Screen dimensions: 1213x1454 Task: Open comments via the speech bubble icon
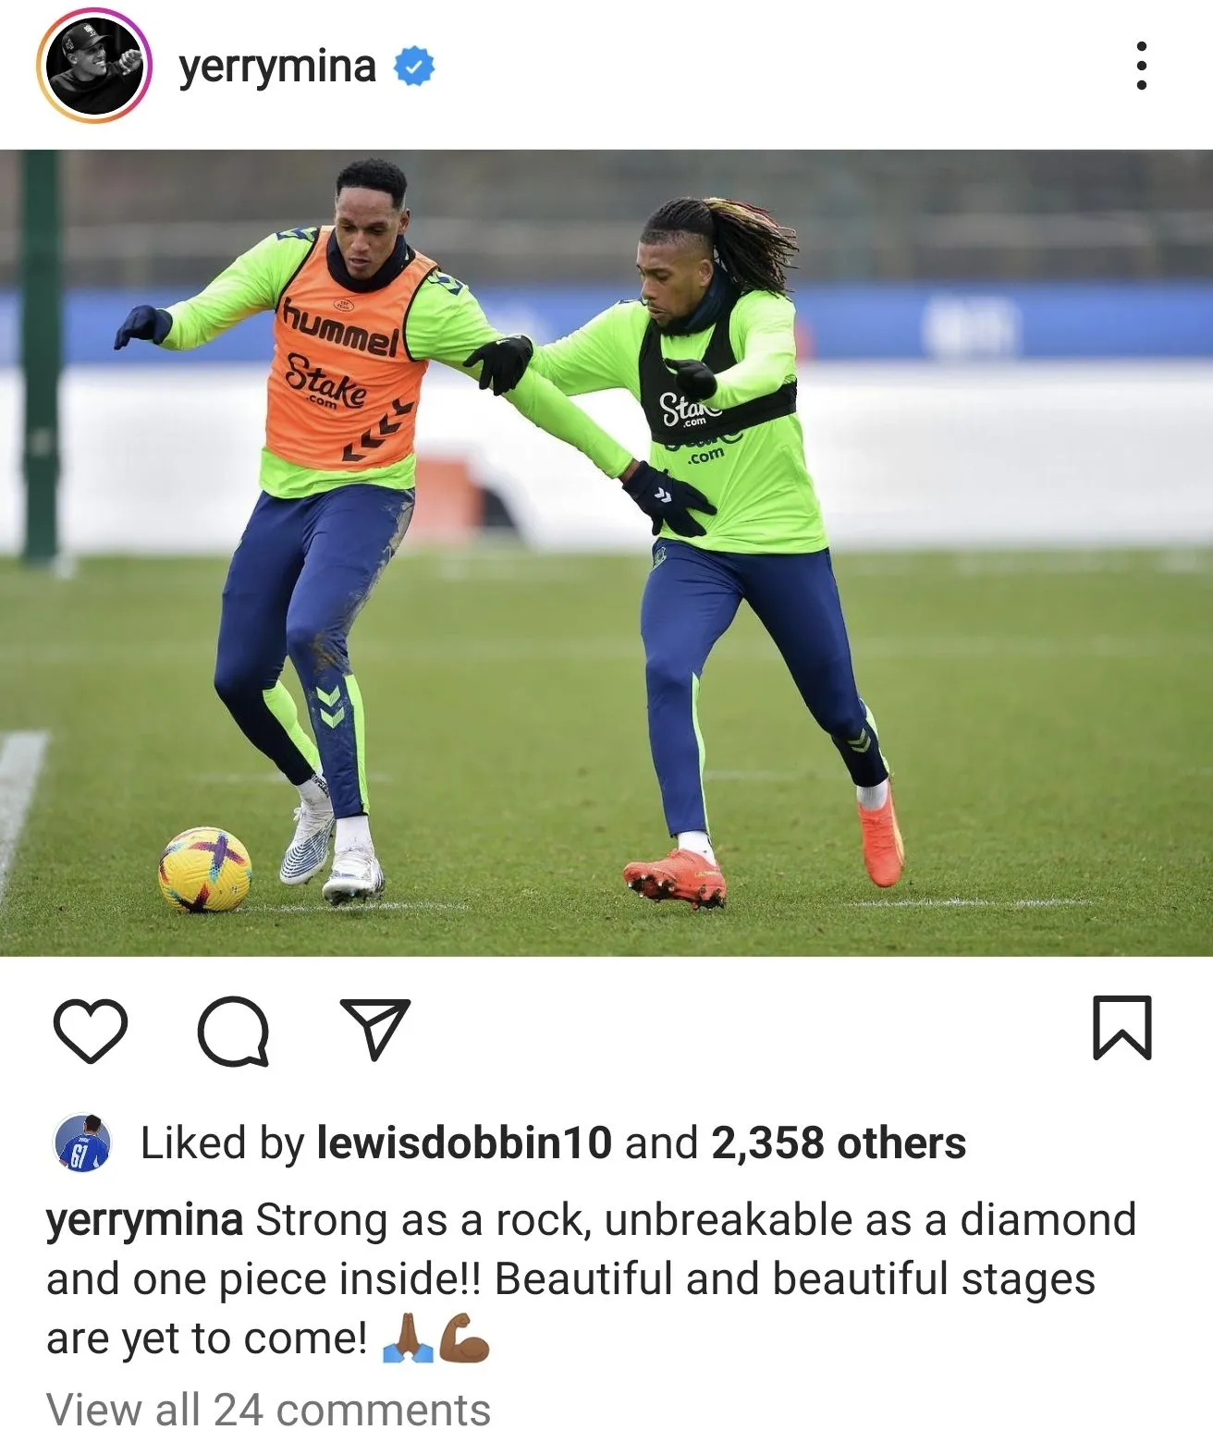tap(234, 1031)
